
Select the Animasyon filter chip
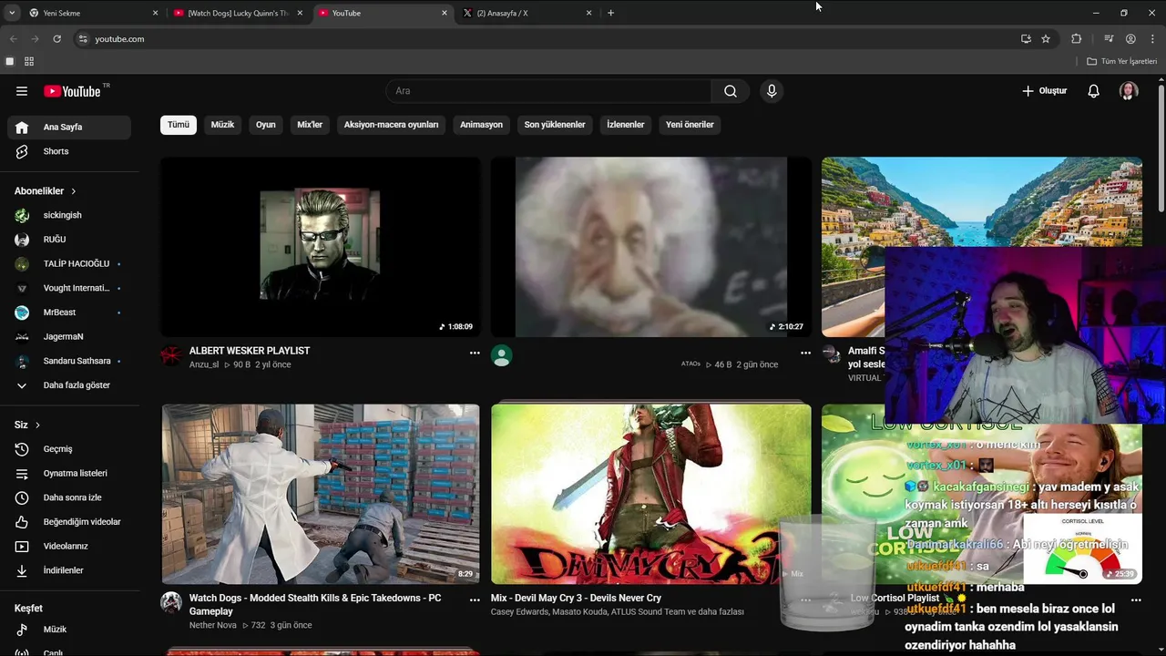pyautogui.click(x=481, y=125)
